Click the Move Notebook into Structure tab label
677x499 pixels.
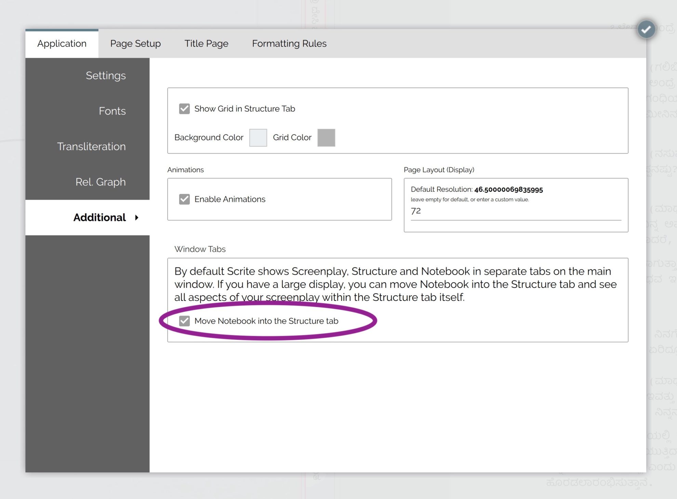266,321
